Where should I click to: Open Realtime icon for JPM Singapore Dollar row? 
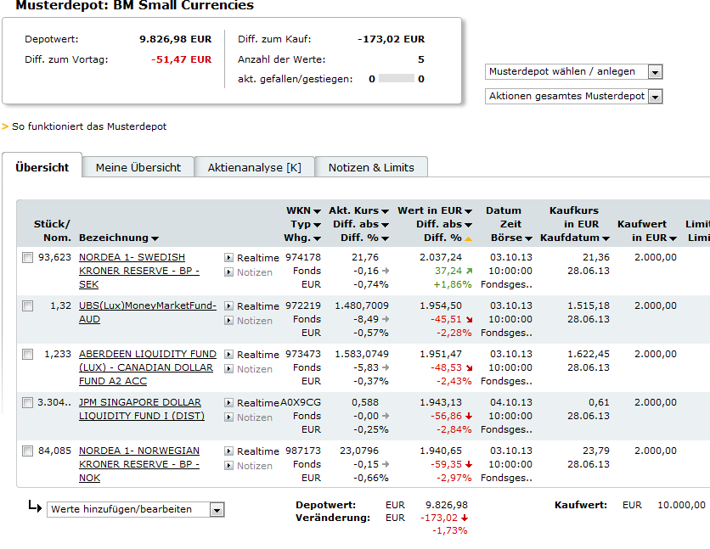click(228, 403)
